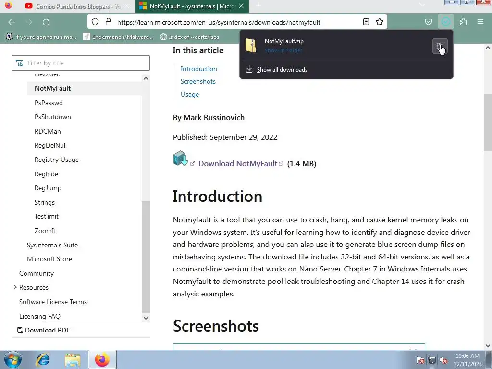This screenshot has width=492, height=369.
Task: Open Registry Usage in sidebar
Action: pos(57,160)
